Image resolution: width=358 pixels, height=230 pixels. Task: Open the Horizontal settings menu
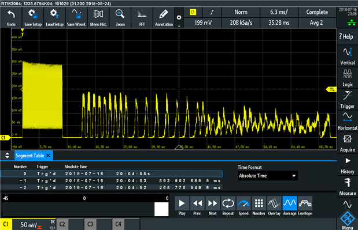tap(347, 121)
